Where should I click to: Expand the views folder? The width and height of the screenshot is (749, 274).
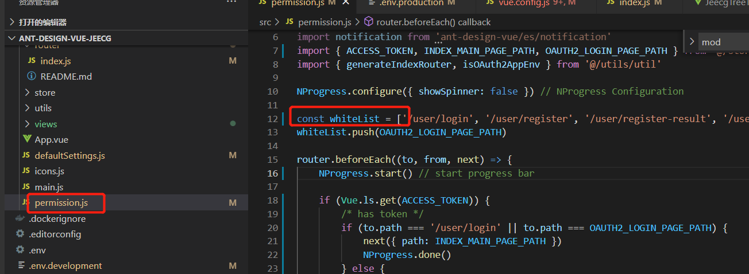[28, 124]
